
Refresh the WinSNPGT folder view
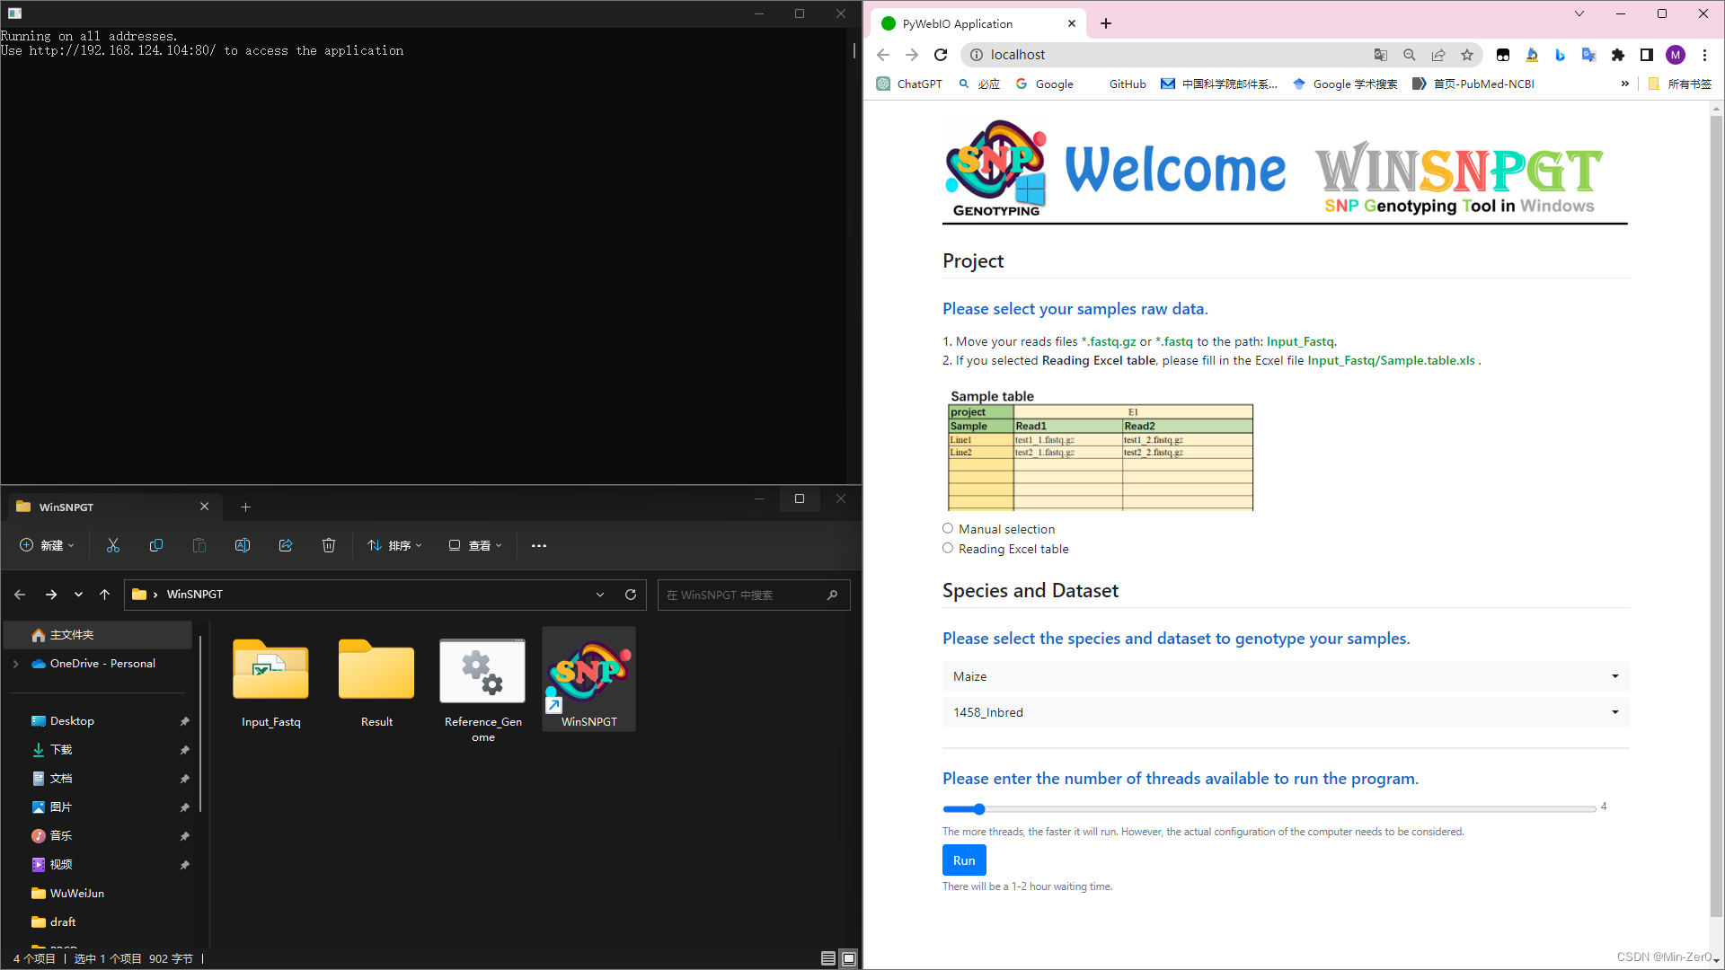click(631, 595)
